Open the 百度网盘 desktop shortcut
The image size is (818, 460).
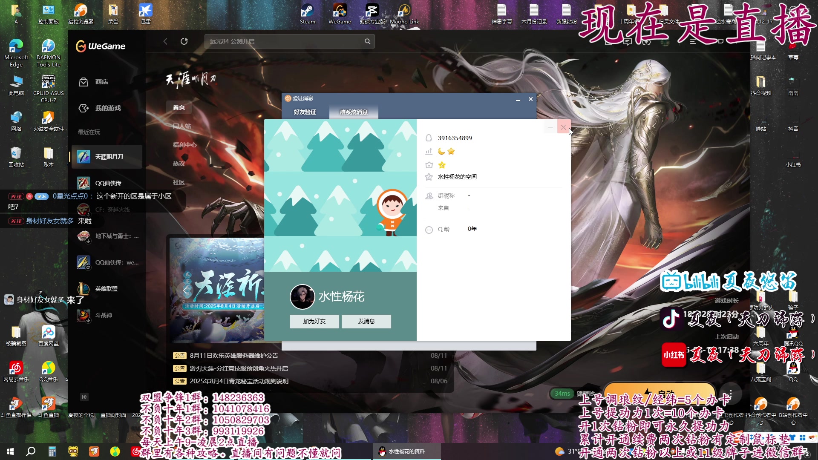(x=49, y=336)
